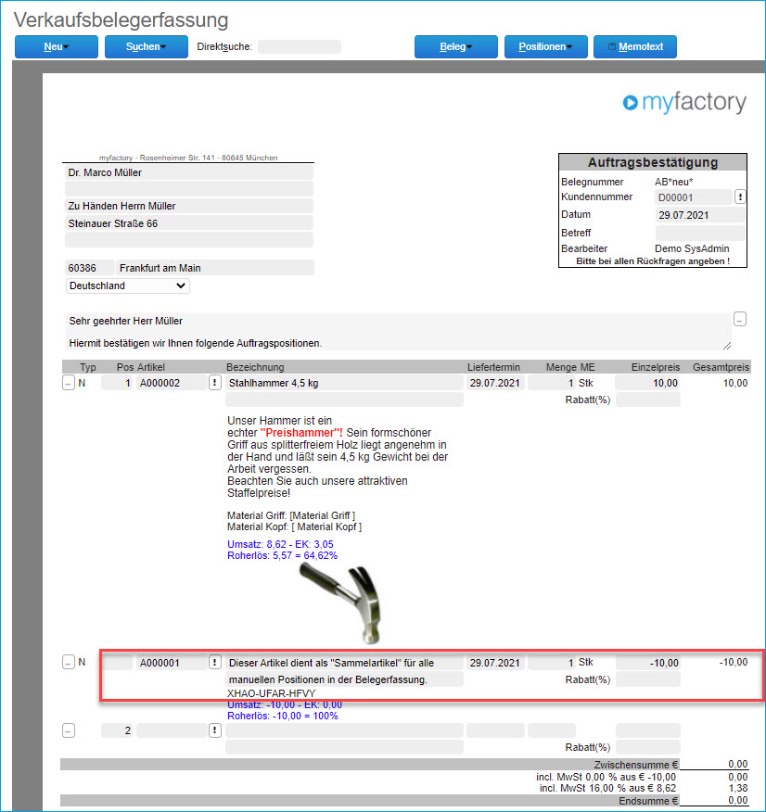Click the ellipsis button left of A000001 row
766x812 pixels.
click(x=69, y=663)
